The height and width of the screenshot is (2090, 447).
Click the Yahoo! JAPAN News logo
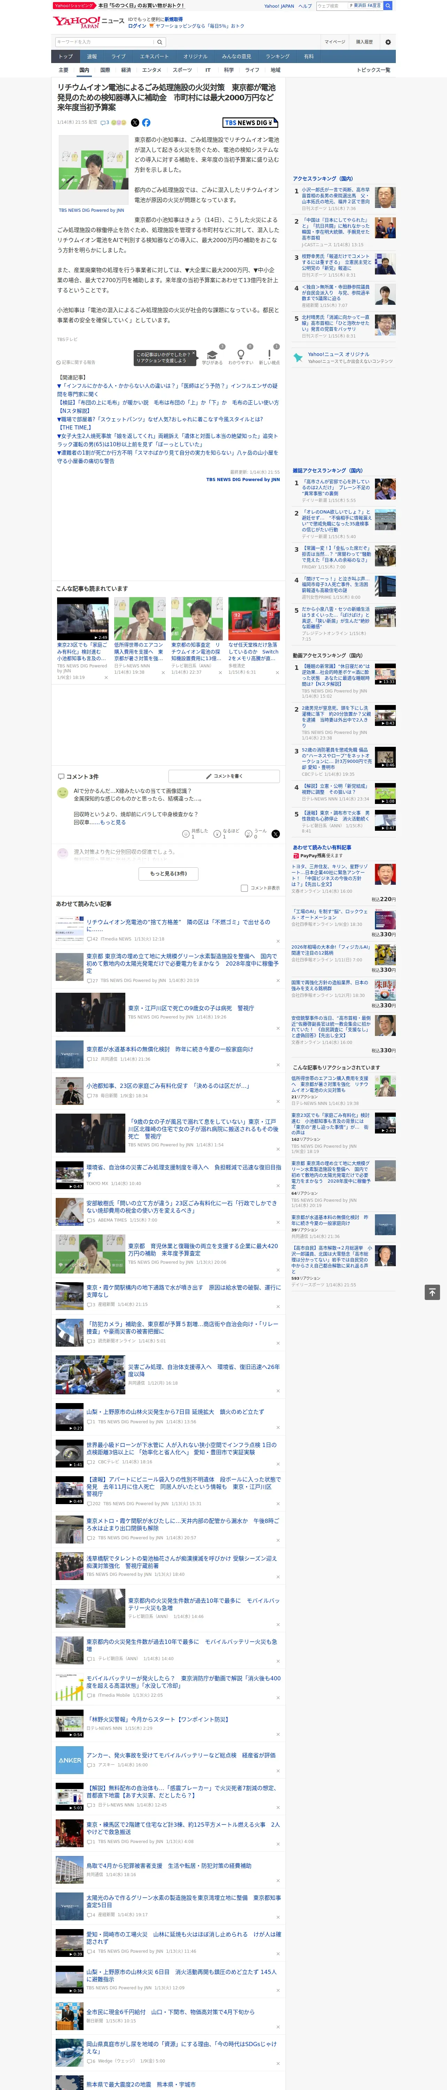88,22
